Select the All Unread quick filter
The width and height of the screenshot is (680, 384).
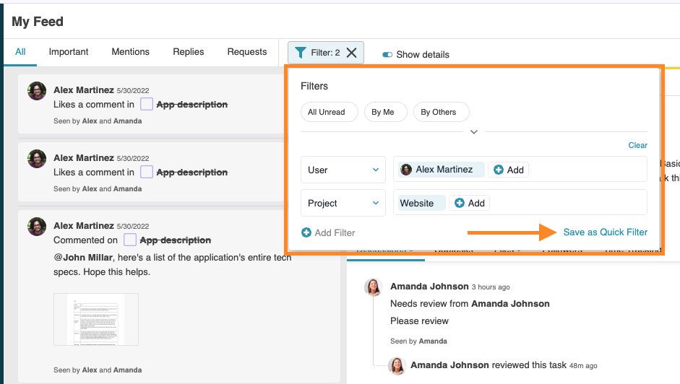click(x=326, y=112)
